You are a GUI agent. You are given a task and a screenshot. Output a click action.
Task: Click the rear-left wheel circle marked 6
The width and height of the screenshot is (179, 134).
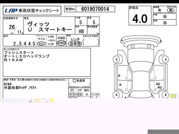click(116, 95)
